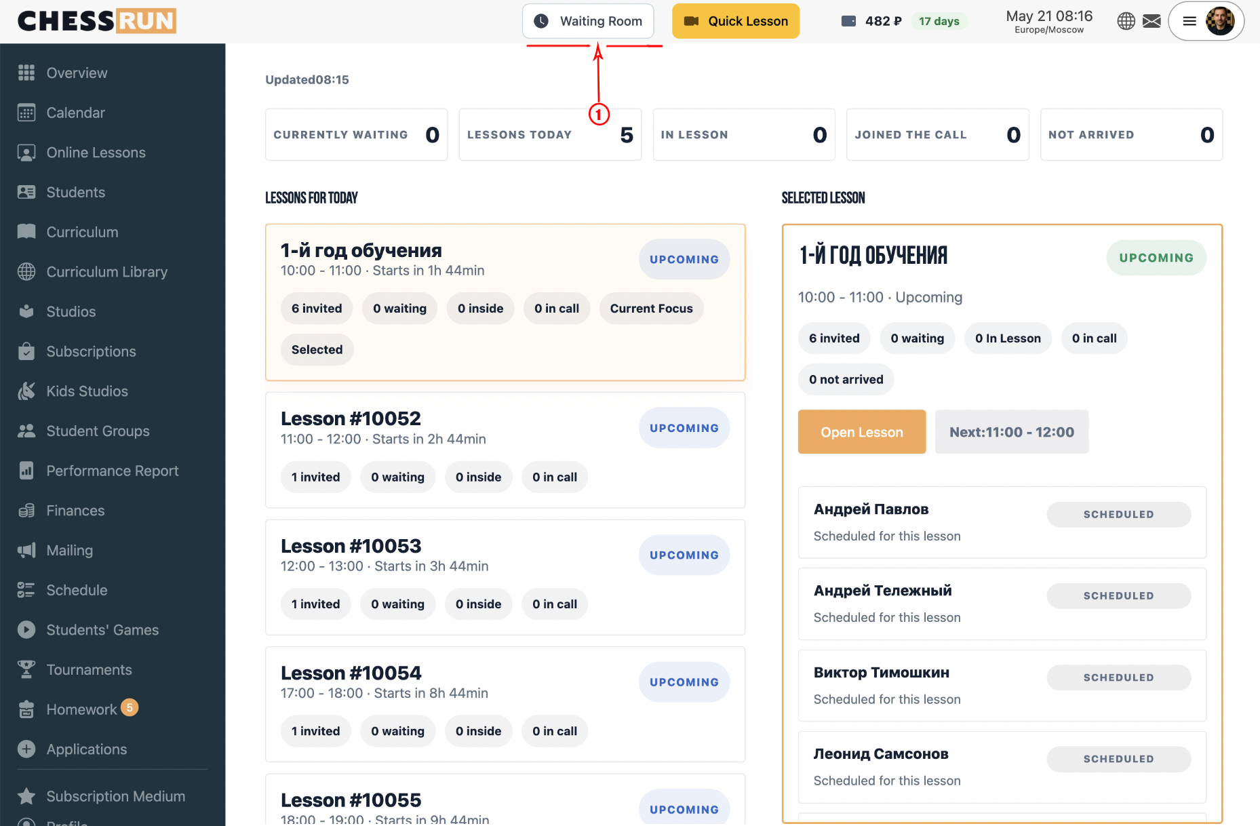1260x826 pixels.
Task: Open the Waiting Room tab
Action: [588, 21]
